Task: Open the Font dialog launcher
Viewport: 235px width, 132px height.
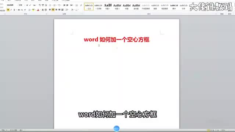Action: tap(46, 14)
